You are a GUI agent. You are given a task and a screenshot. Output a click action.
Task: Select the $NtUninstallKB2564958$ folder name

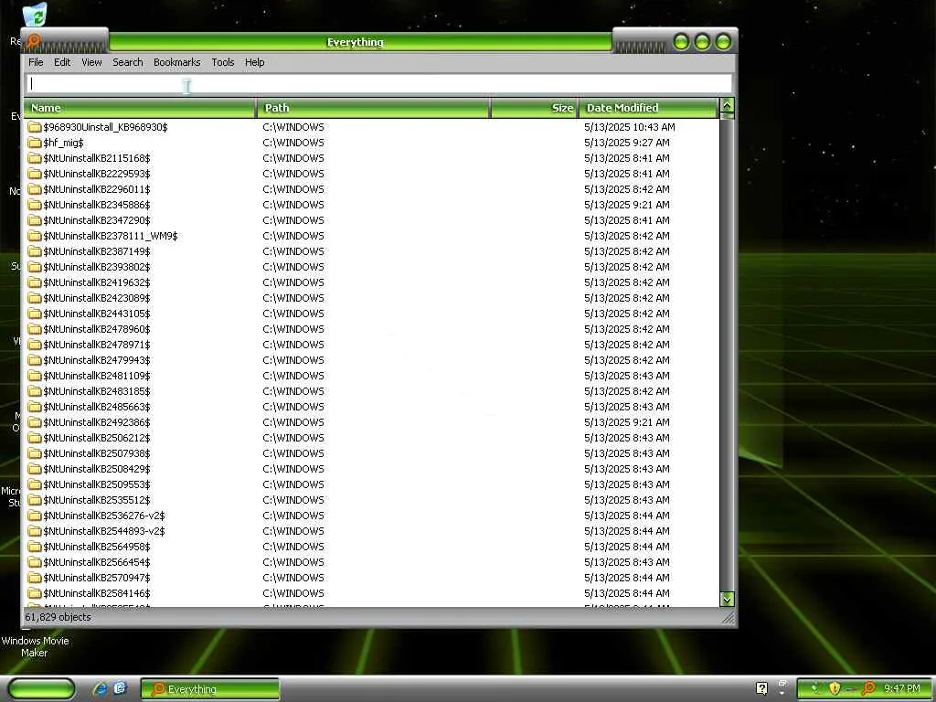click(97, 547)
